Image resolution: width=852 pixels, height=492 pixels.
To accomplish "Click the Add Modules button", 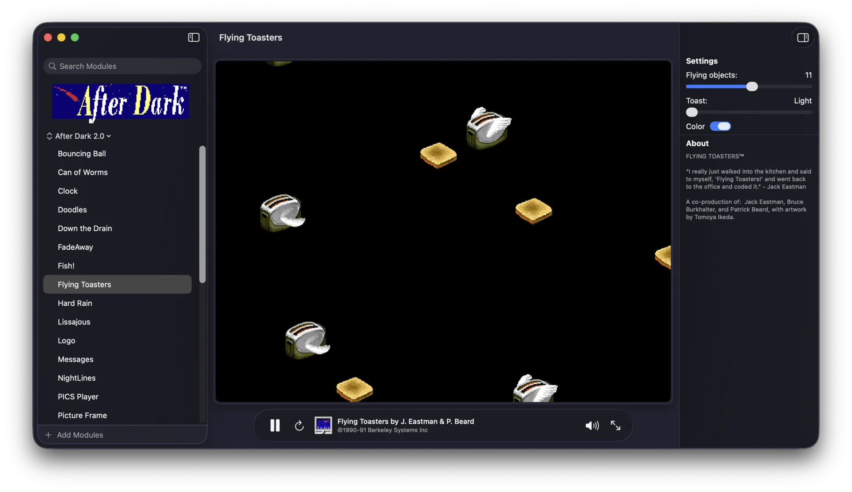I will coord(74,435).
